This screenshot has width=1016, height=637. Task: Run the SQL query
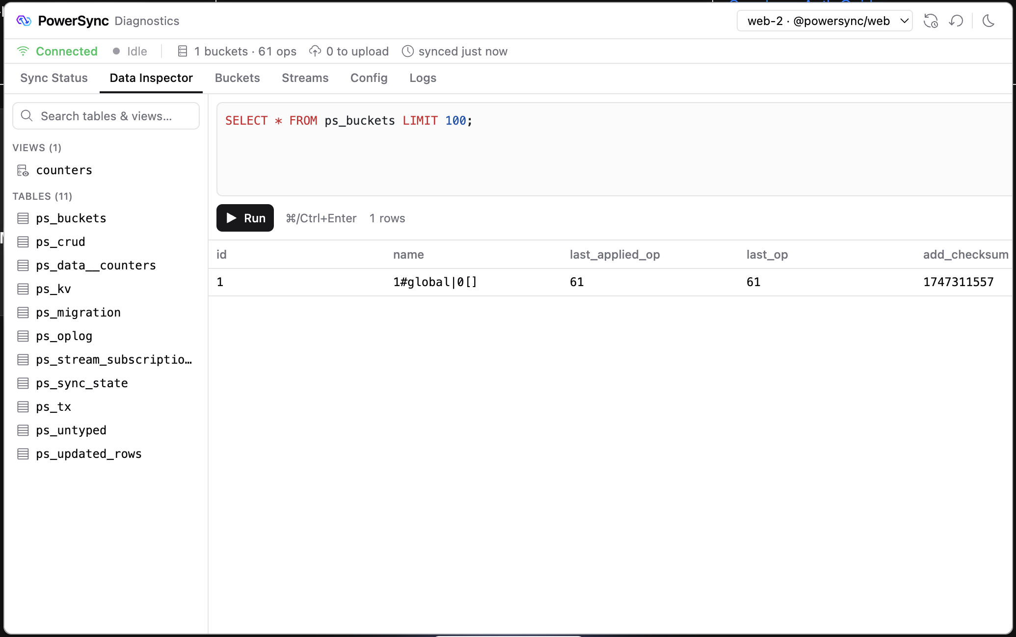point(245,218)
